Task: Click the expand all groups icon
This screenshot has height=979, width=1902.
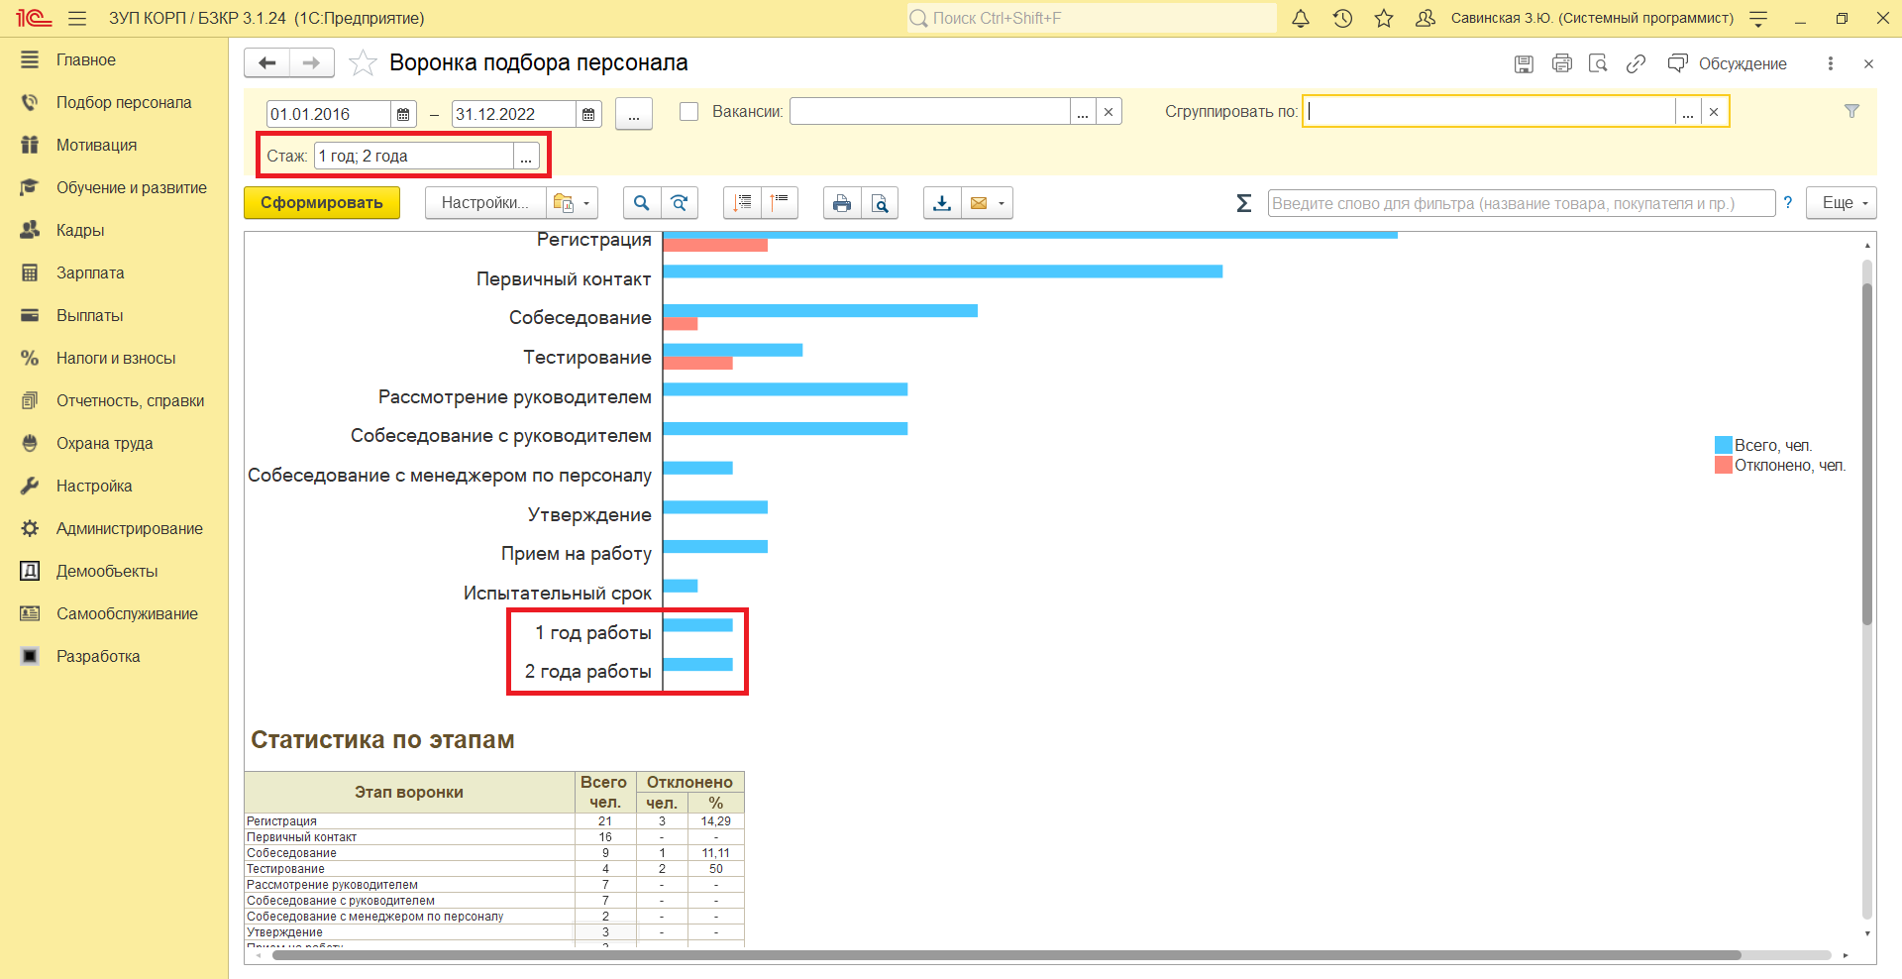Action: [x=742, y=203]
